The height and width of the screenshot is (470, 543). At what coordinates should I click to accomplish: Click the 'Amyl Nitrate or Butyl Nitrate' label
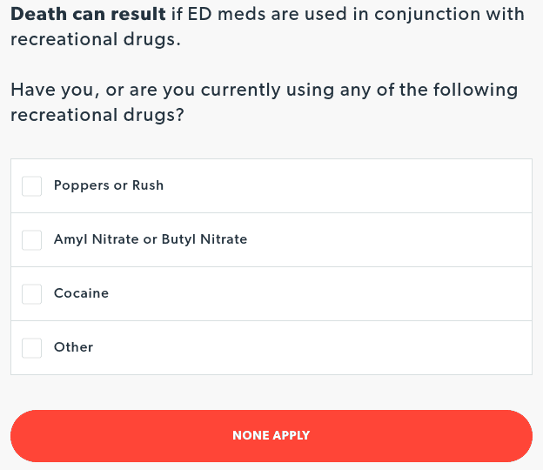point(150,239)
